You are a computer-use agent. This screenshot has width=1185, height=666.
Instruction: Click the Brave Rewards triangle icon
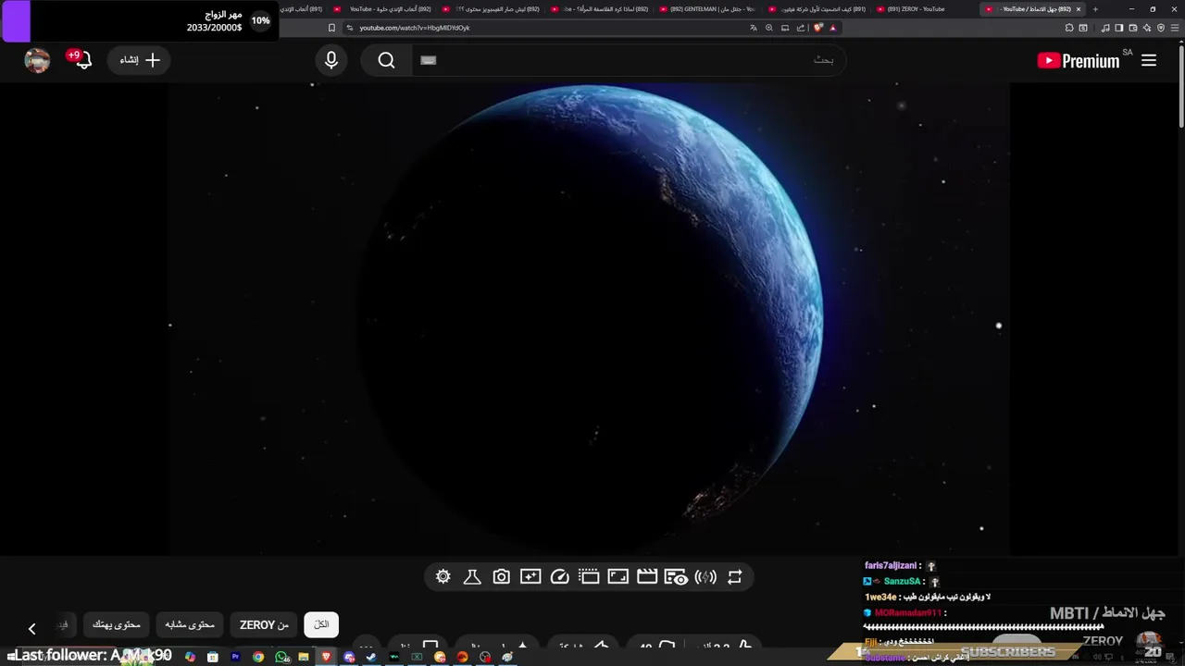point(832,28)
